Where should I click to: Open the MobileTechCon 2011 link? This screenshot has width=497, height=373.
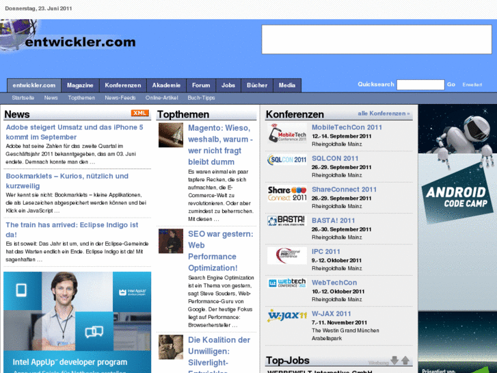click(347, 127)
